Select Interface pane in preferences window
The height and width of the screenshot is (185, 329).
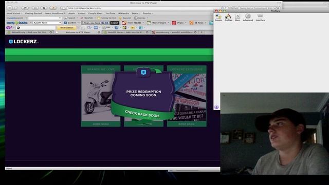[x=260, y=17]
